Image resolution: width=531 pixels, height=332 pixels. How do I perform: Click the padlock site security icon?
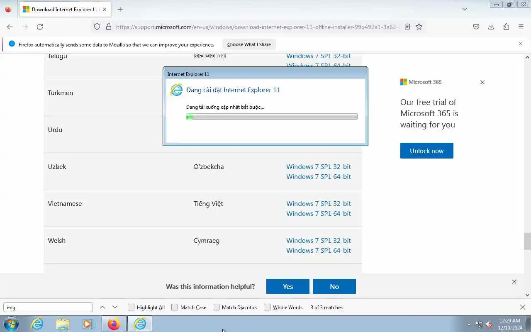point(109,27)
